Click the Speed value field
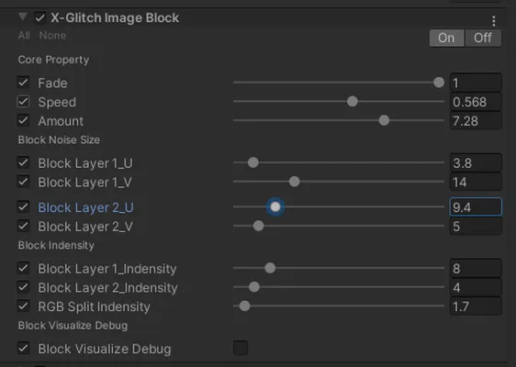The height and width of the screenshot is (367, 516). pyautogui.click(x=476, y=102)
